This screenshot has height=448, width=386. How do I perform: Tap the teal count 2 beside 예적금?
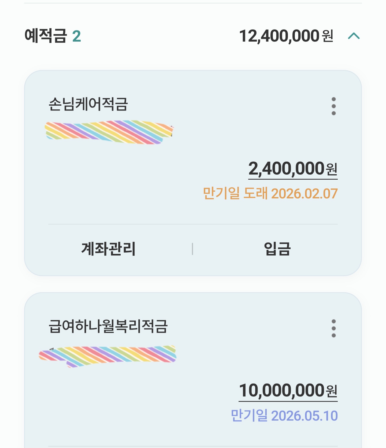pyautogui.click(x=76, y=36)
